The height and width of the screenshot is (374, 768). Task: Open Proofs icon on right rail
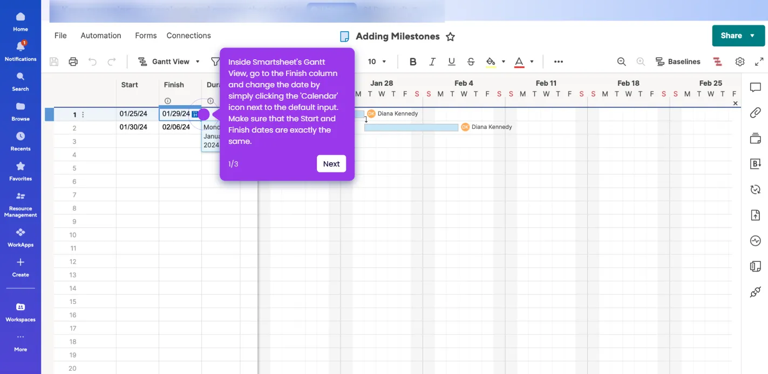756,138
